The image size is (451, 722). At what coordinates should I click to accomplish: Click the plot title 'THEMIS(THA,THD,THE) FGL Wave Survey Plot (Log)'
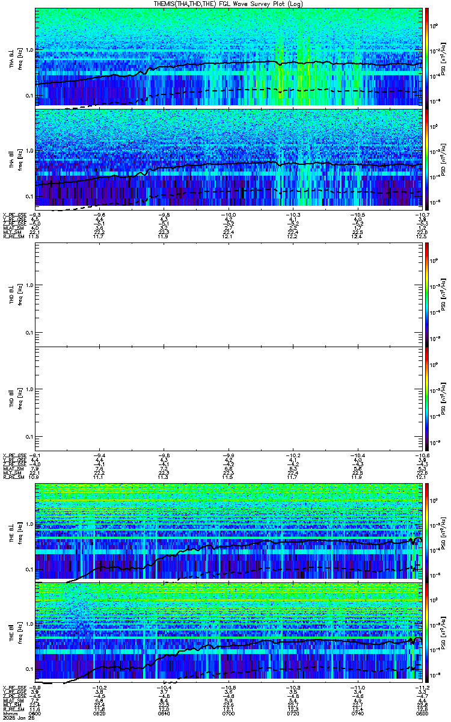(228, 4)
